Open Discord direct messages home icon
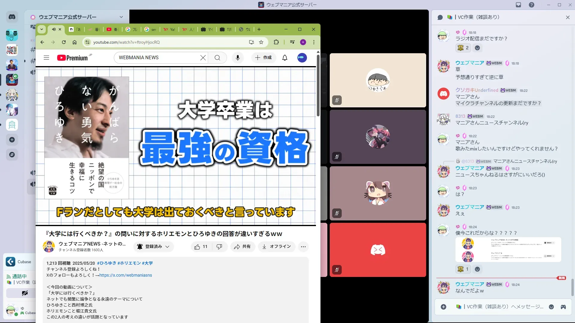 (x=12, y=17)
